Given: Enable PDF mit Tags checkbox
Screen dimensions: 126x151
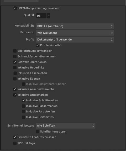Looking at the screenshot, I should click(15, 143).
